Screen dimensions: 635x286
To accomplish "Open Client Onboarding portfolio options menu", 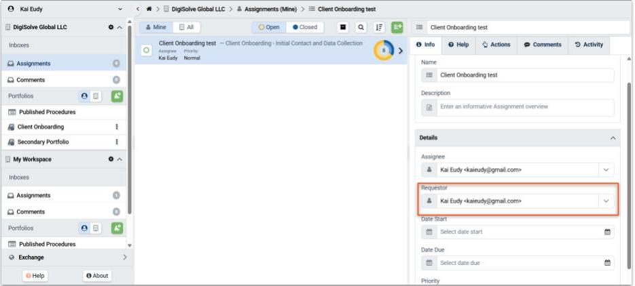I will (117, 127).
